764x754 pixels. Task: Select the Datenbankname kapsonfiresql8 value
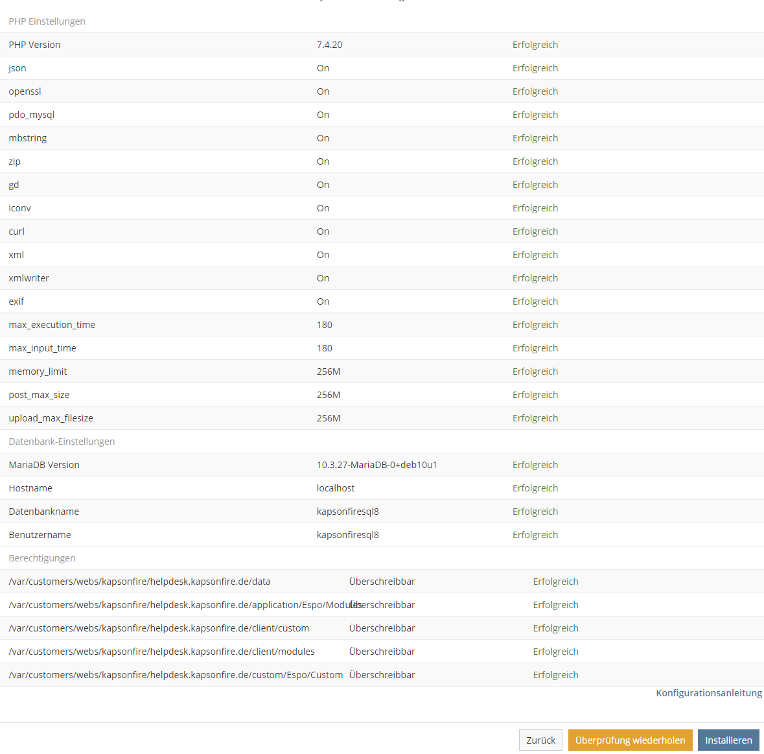pyautogui.click(x=348, y=511)
